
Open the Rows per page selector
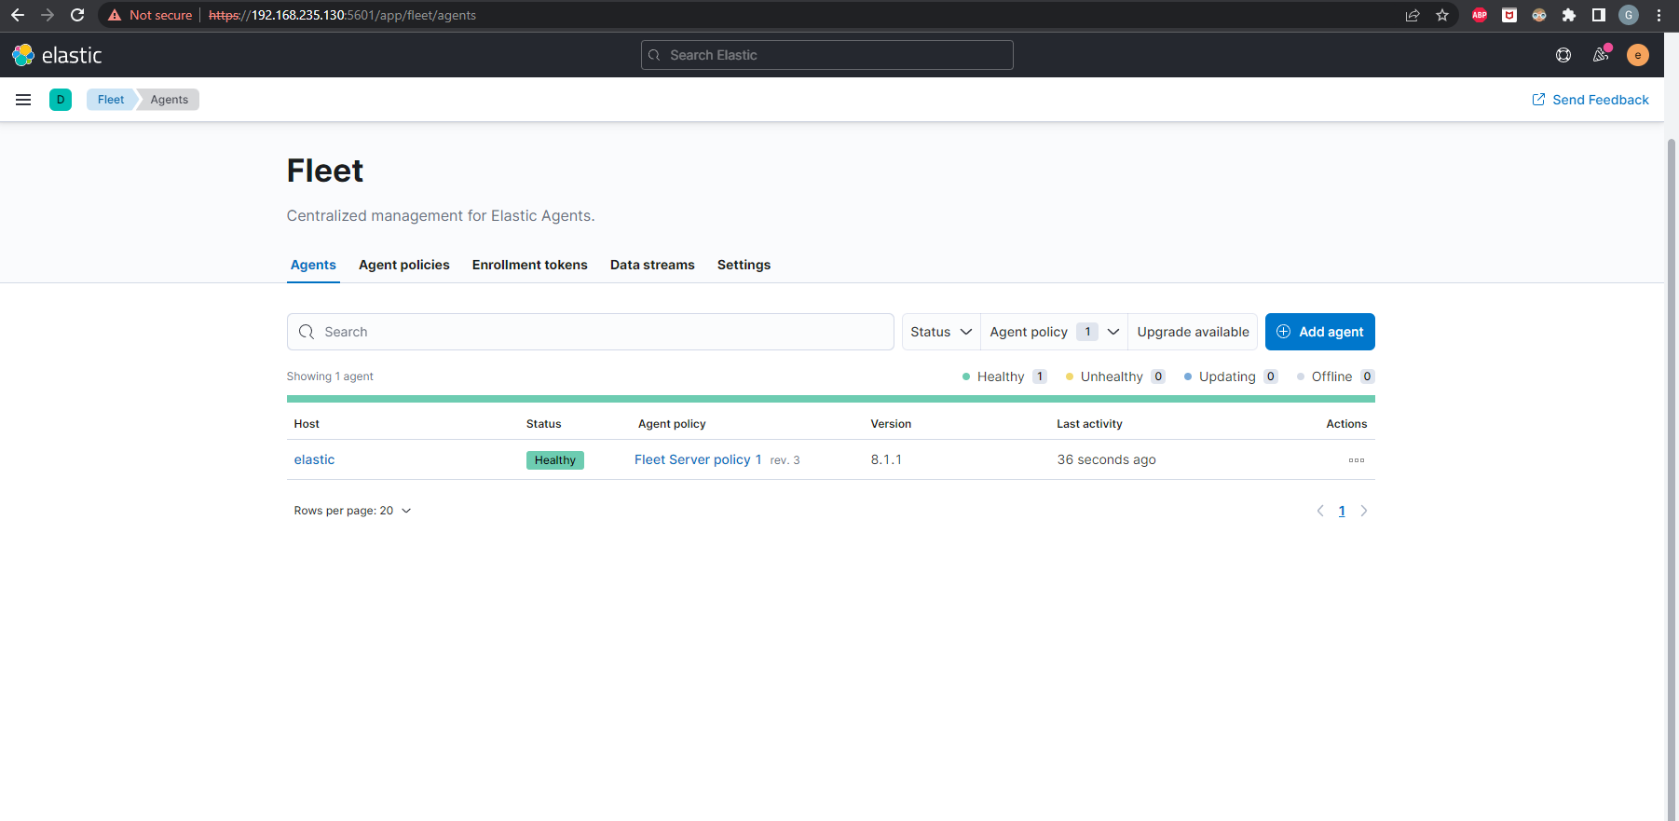click(x=352, y=511)
